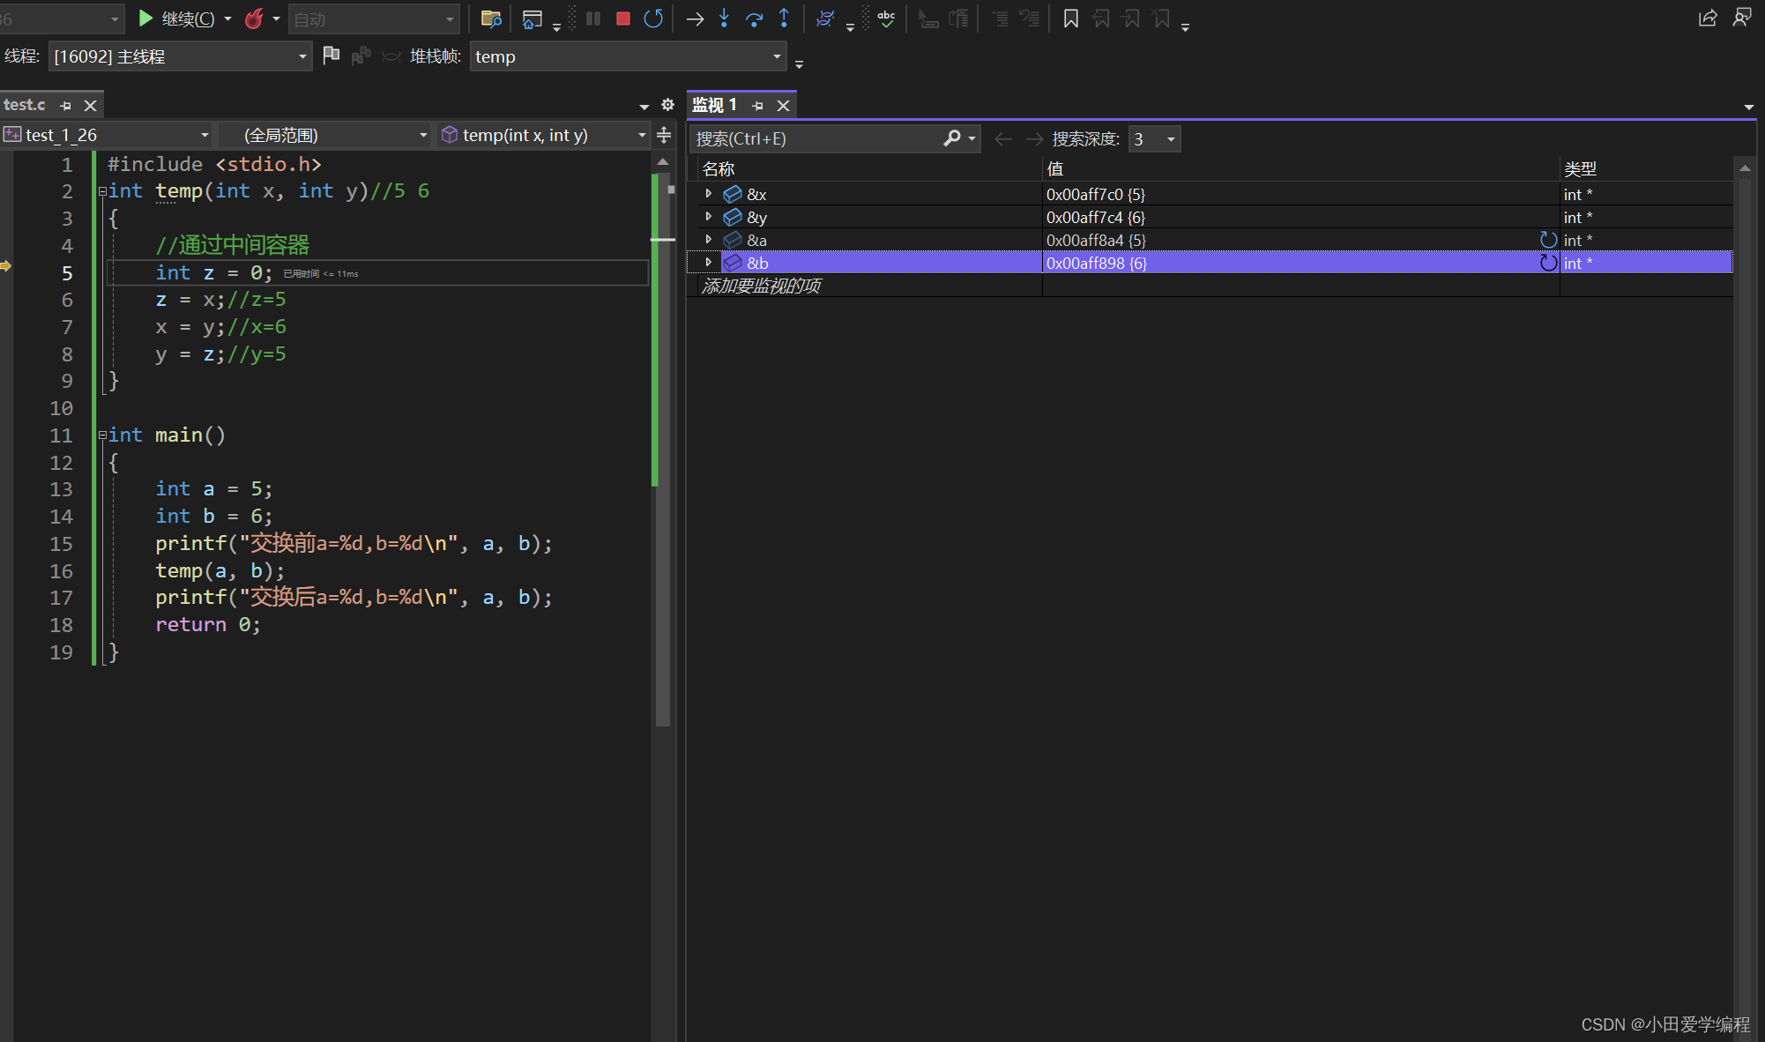Click the Step Into arrow icon
The height and width of the screenshot is (1042, 1765).
pos(724,19)
